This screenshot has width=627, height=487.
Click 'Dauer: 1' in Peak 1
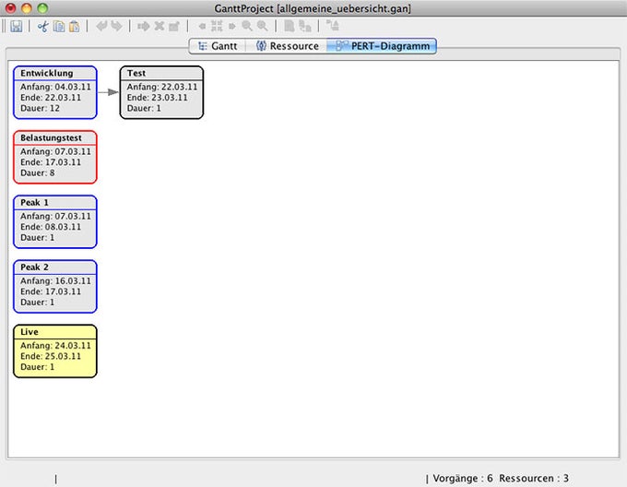pyautogui.click(x=38, y=238)
